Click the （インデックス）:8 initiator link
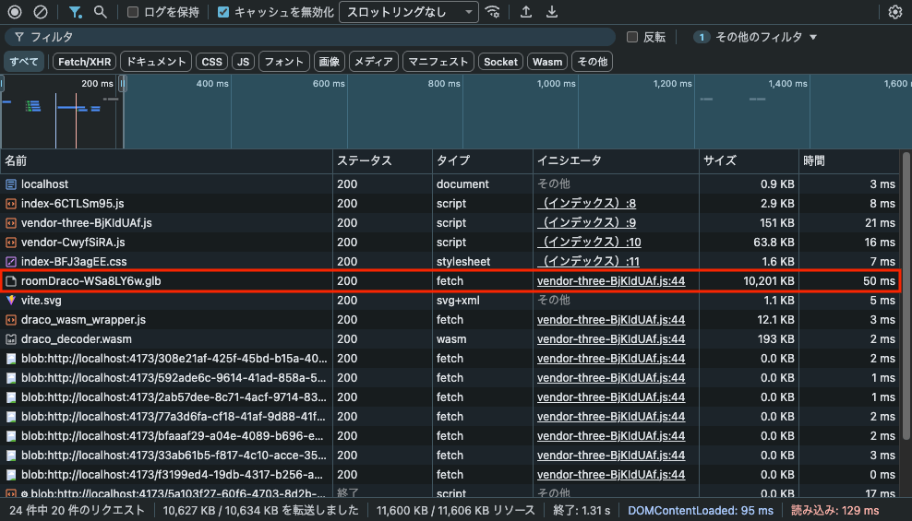The height and width of the screenshot is (521, 912). (586, 203)
